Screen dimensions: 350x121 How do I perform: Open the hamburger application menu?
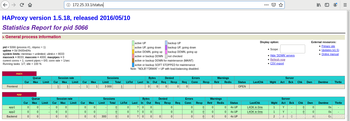click(x=345, y=5)
